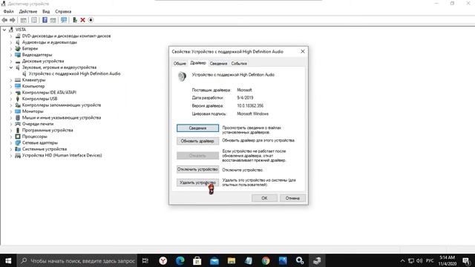Switch to the Общие tab
Viewport: 475px width, 267px height.
tap(180, 63)
